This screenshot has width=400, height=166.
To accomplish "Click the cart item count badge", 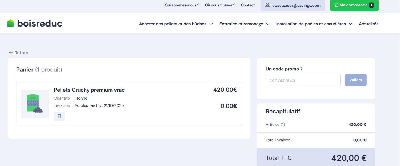I will pyautogui.click(x=371, y=5).
